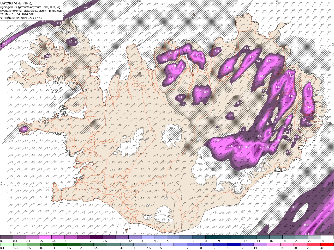
Task: Click the white 30 swatch in the upper legend row
Action: tap(327, 237)
